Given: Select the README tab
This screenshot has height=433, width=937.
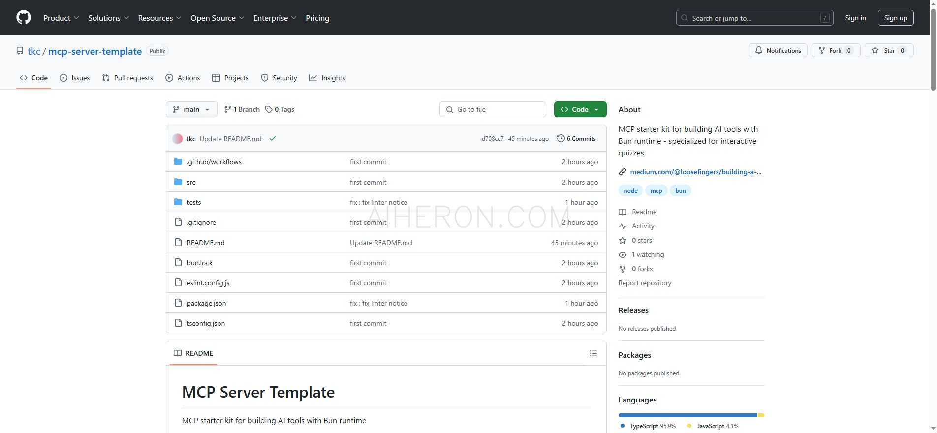Looking at the screenshot, I should pyautogui.click(x=193, y=353).
